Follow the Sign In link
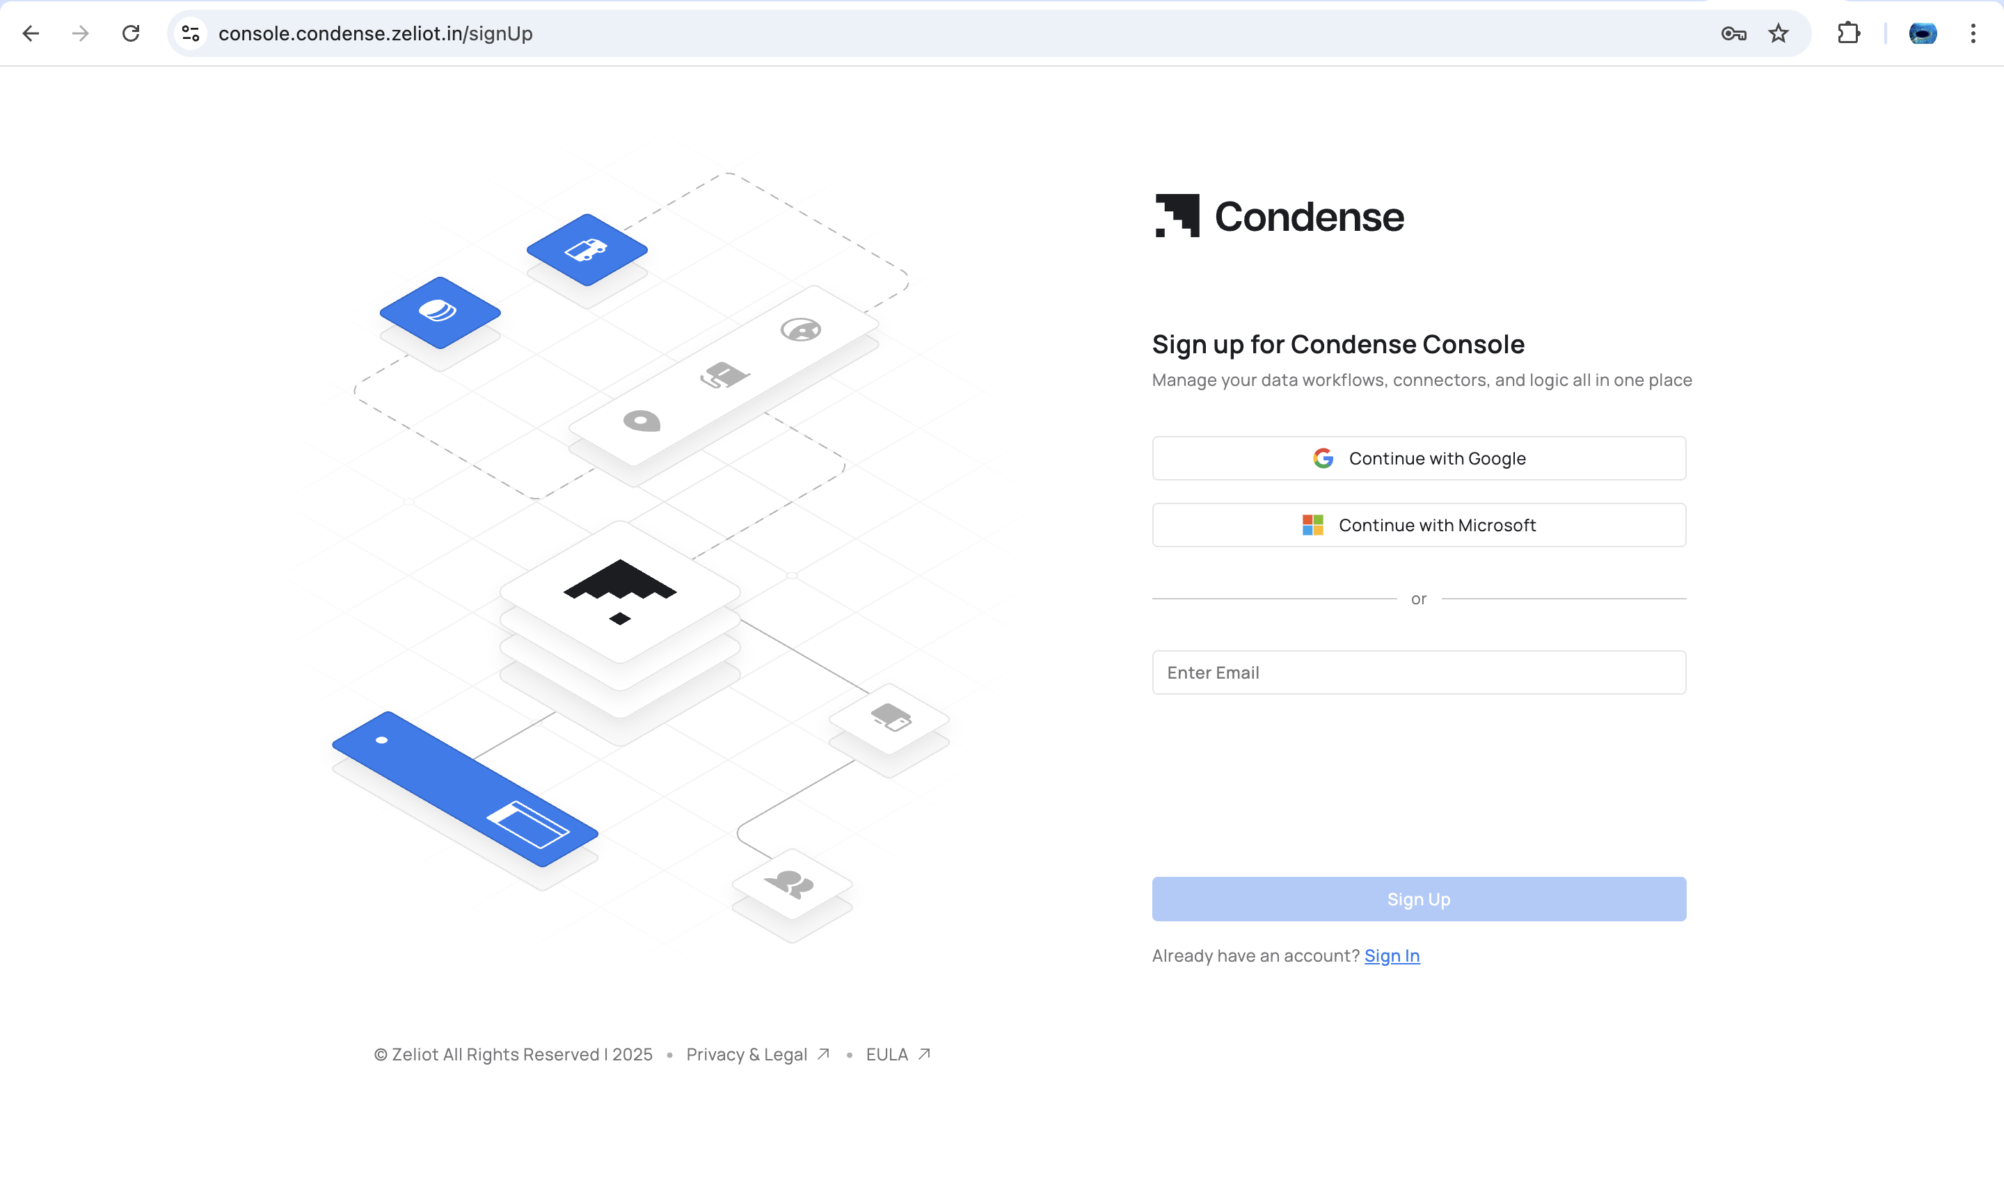 pyautogui.click(x=1391, y=955)
